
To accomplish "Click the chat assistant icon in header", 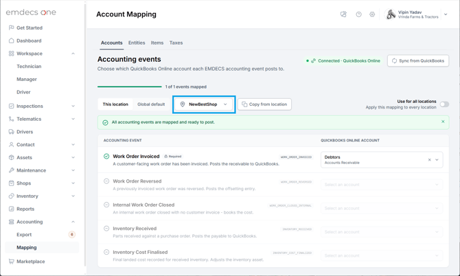I will pos(343,14).
